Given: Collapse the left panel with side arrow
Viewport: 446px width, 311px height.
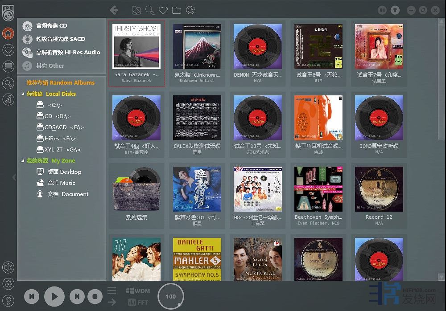Looking at the screenshot, I should [x=14, y=177].
